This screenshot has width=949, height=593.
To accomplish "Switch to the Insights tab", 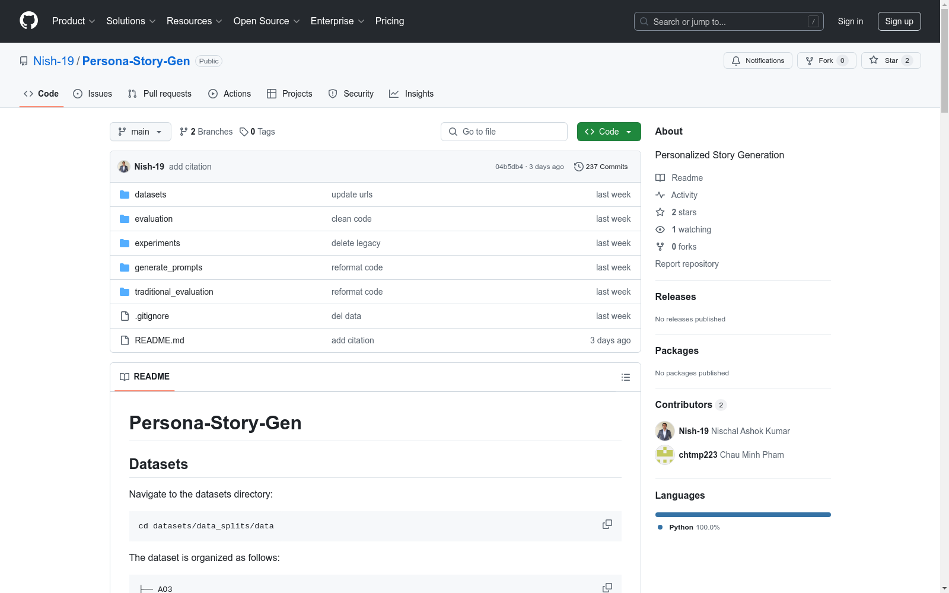I will pyautogui.click(x=411, y=94).
